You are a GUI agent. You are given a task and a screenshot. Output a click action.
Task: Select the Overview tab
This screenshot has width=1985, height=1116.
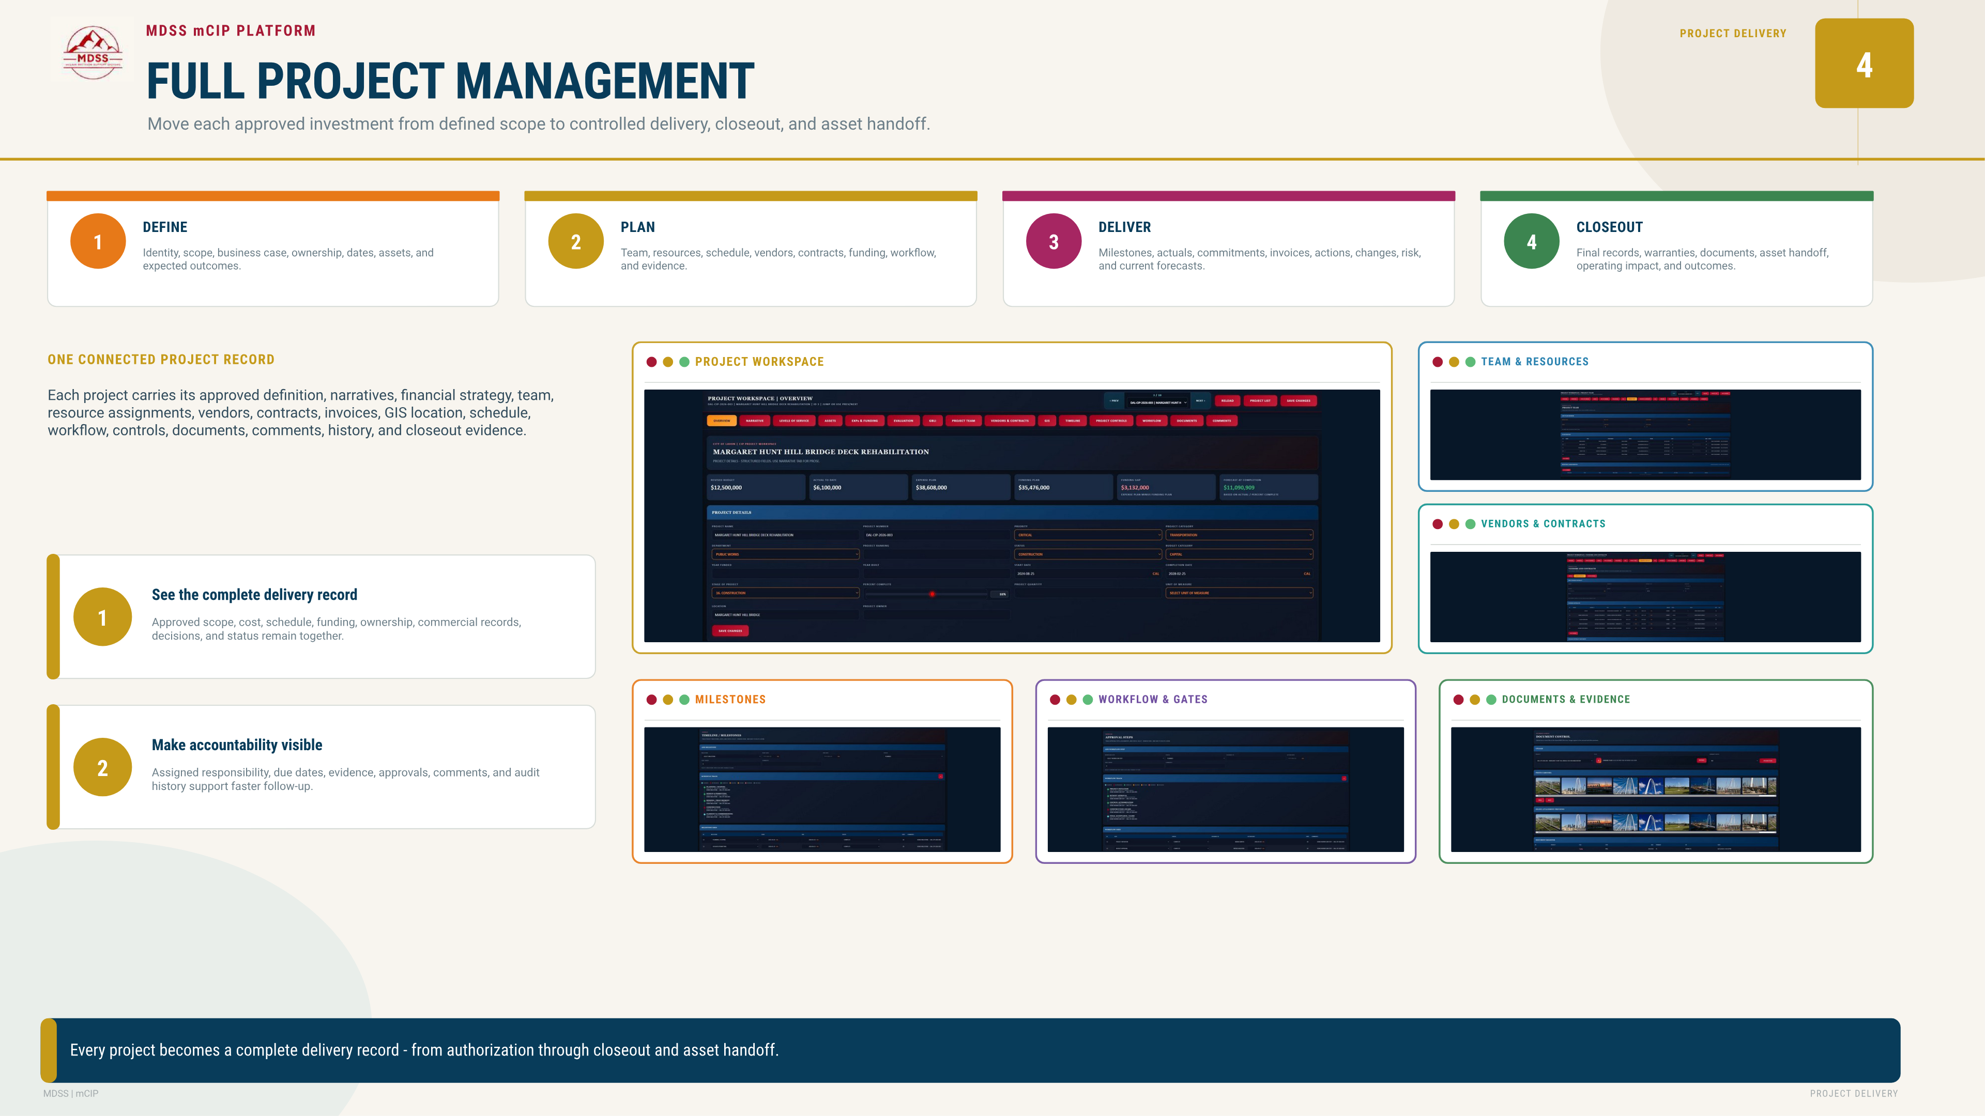coord(722,421)
